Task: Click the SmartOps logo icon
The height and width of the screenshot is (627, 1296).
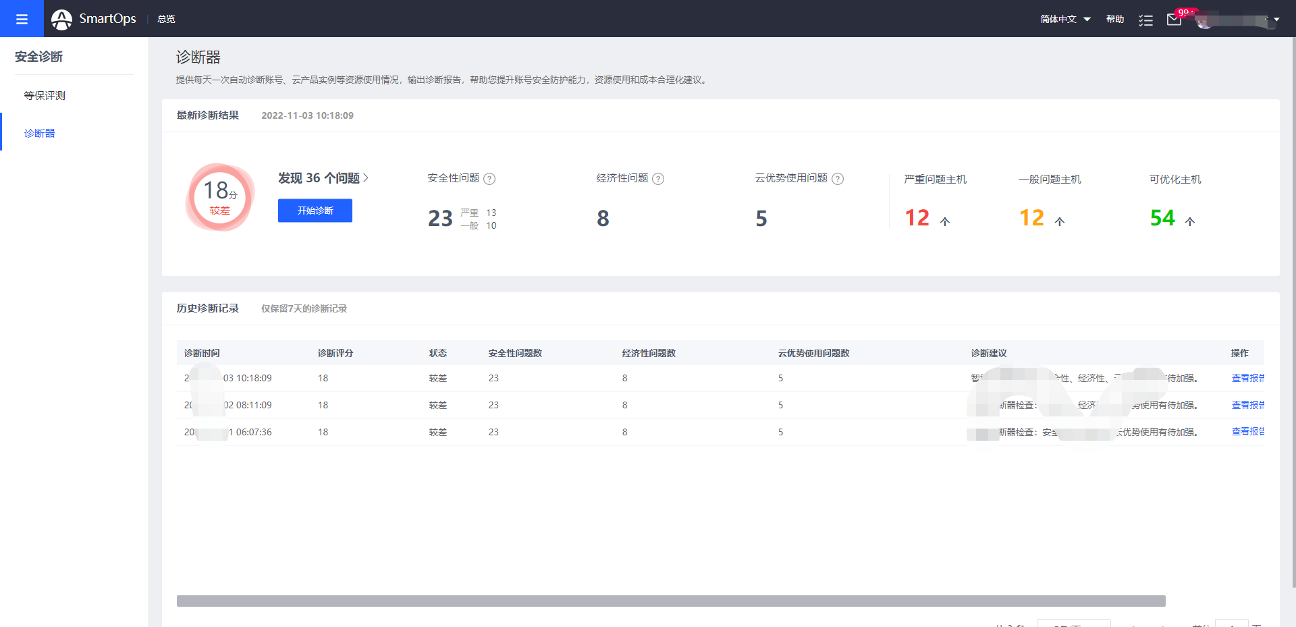Action: (x=61, y=20)
